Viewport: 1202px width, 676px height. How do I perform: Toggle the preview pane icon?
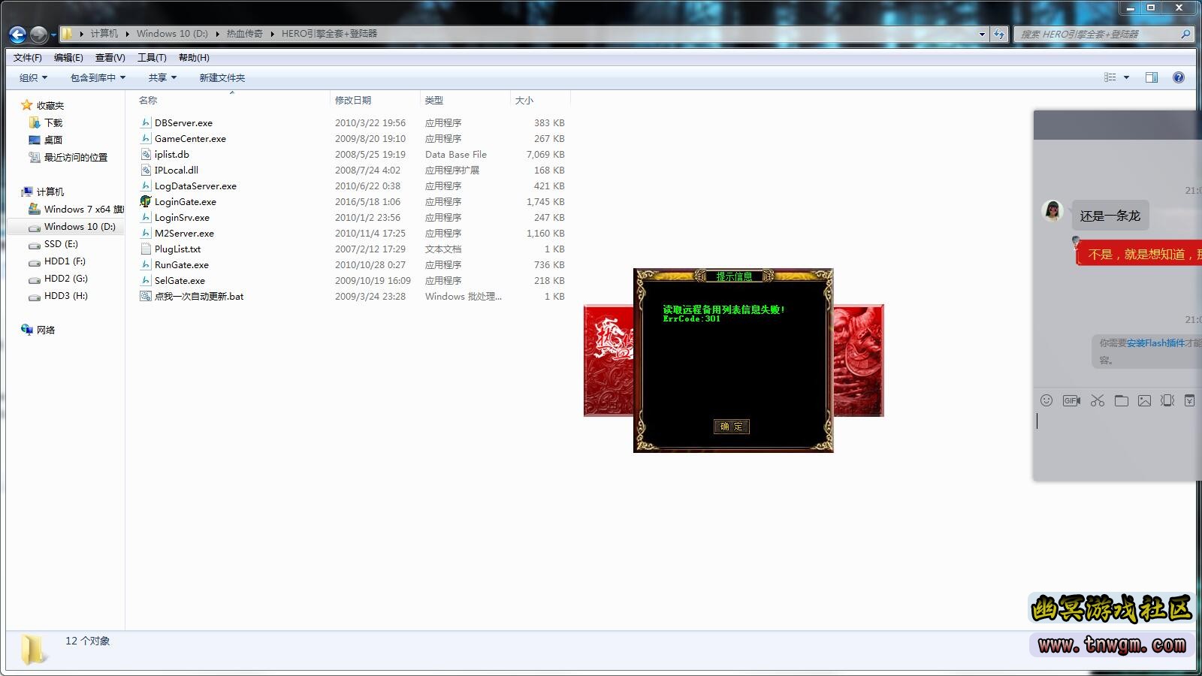(1152, 77)
